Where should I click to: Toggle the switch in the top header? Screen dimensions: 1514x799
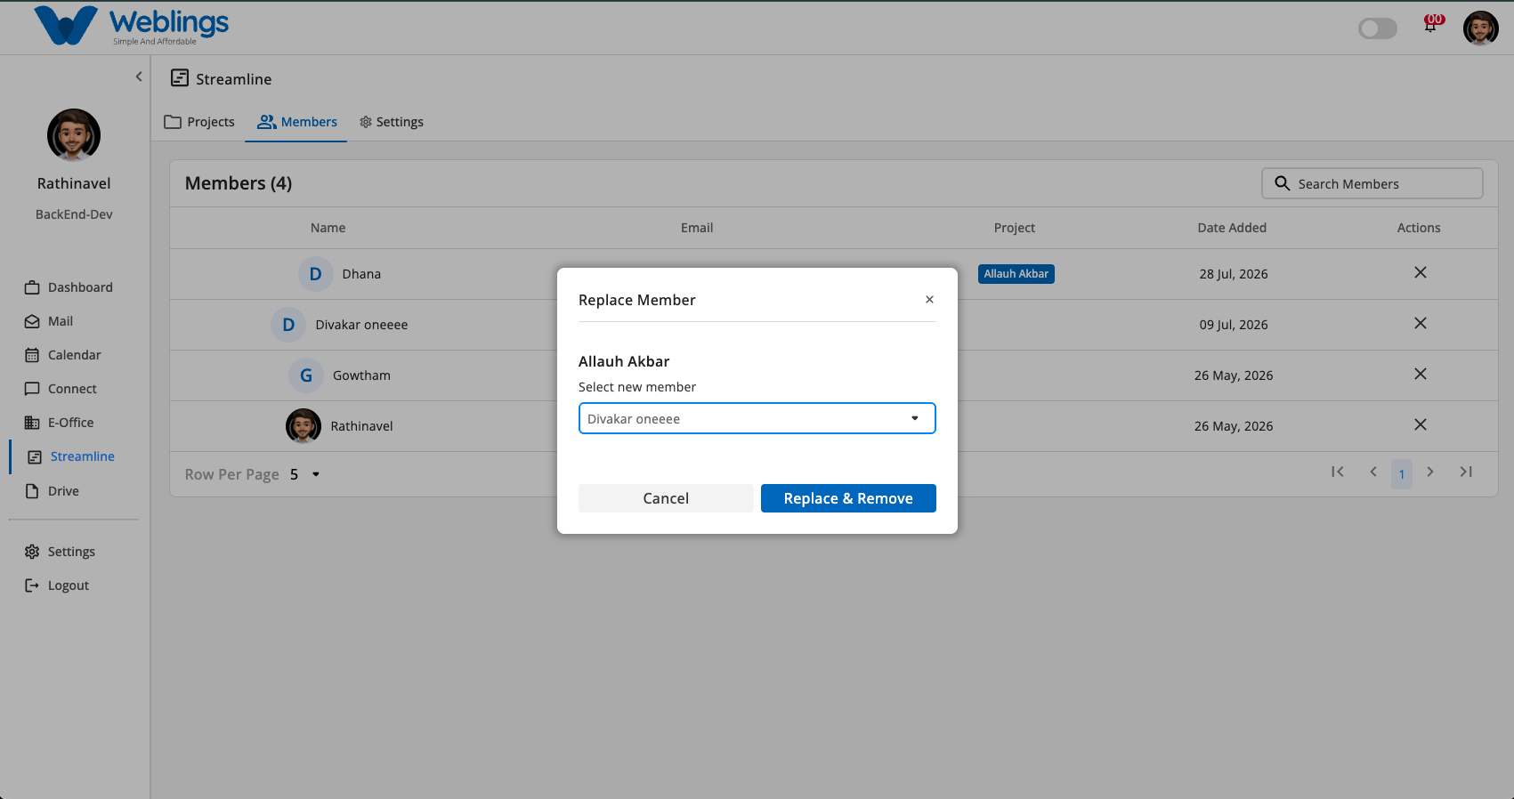(1377, 28)
